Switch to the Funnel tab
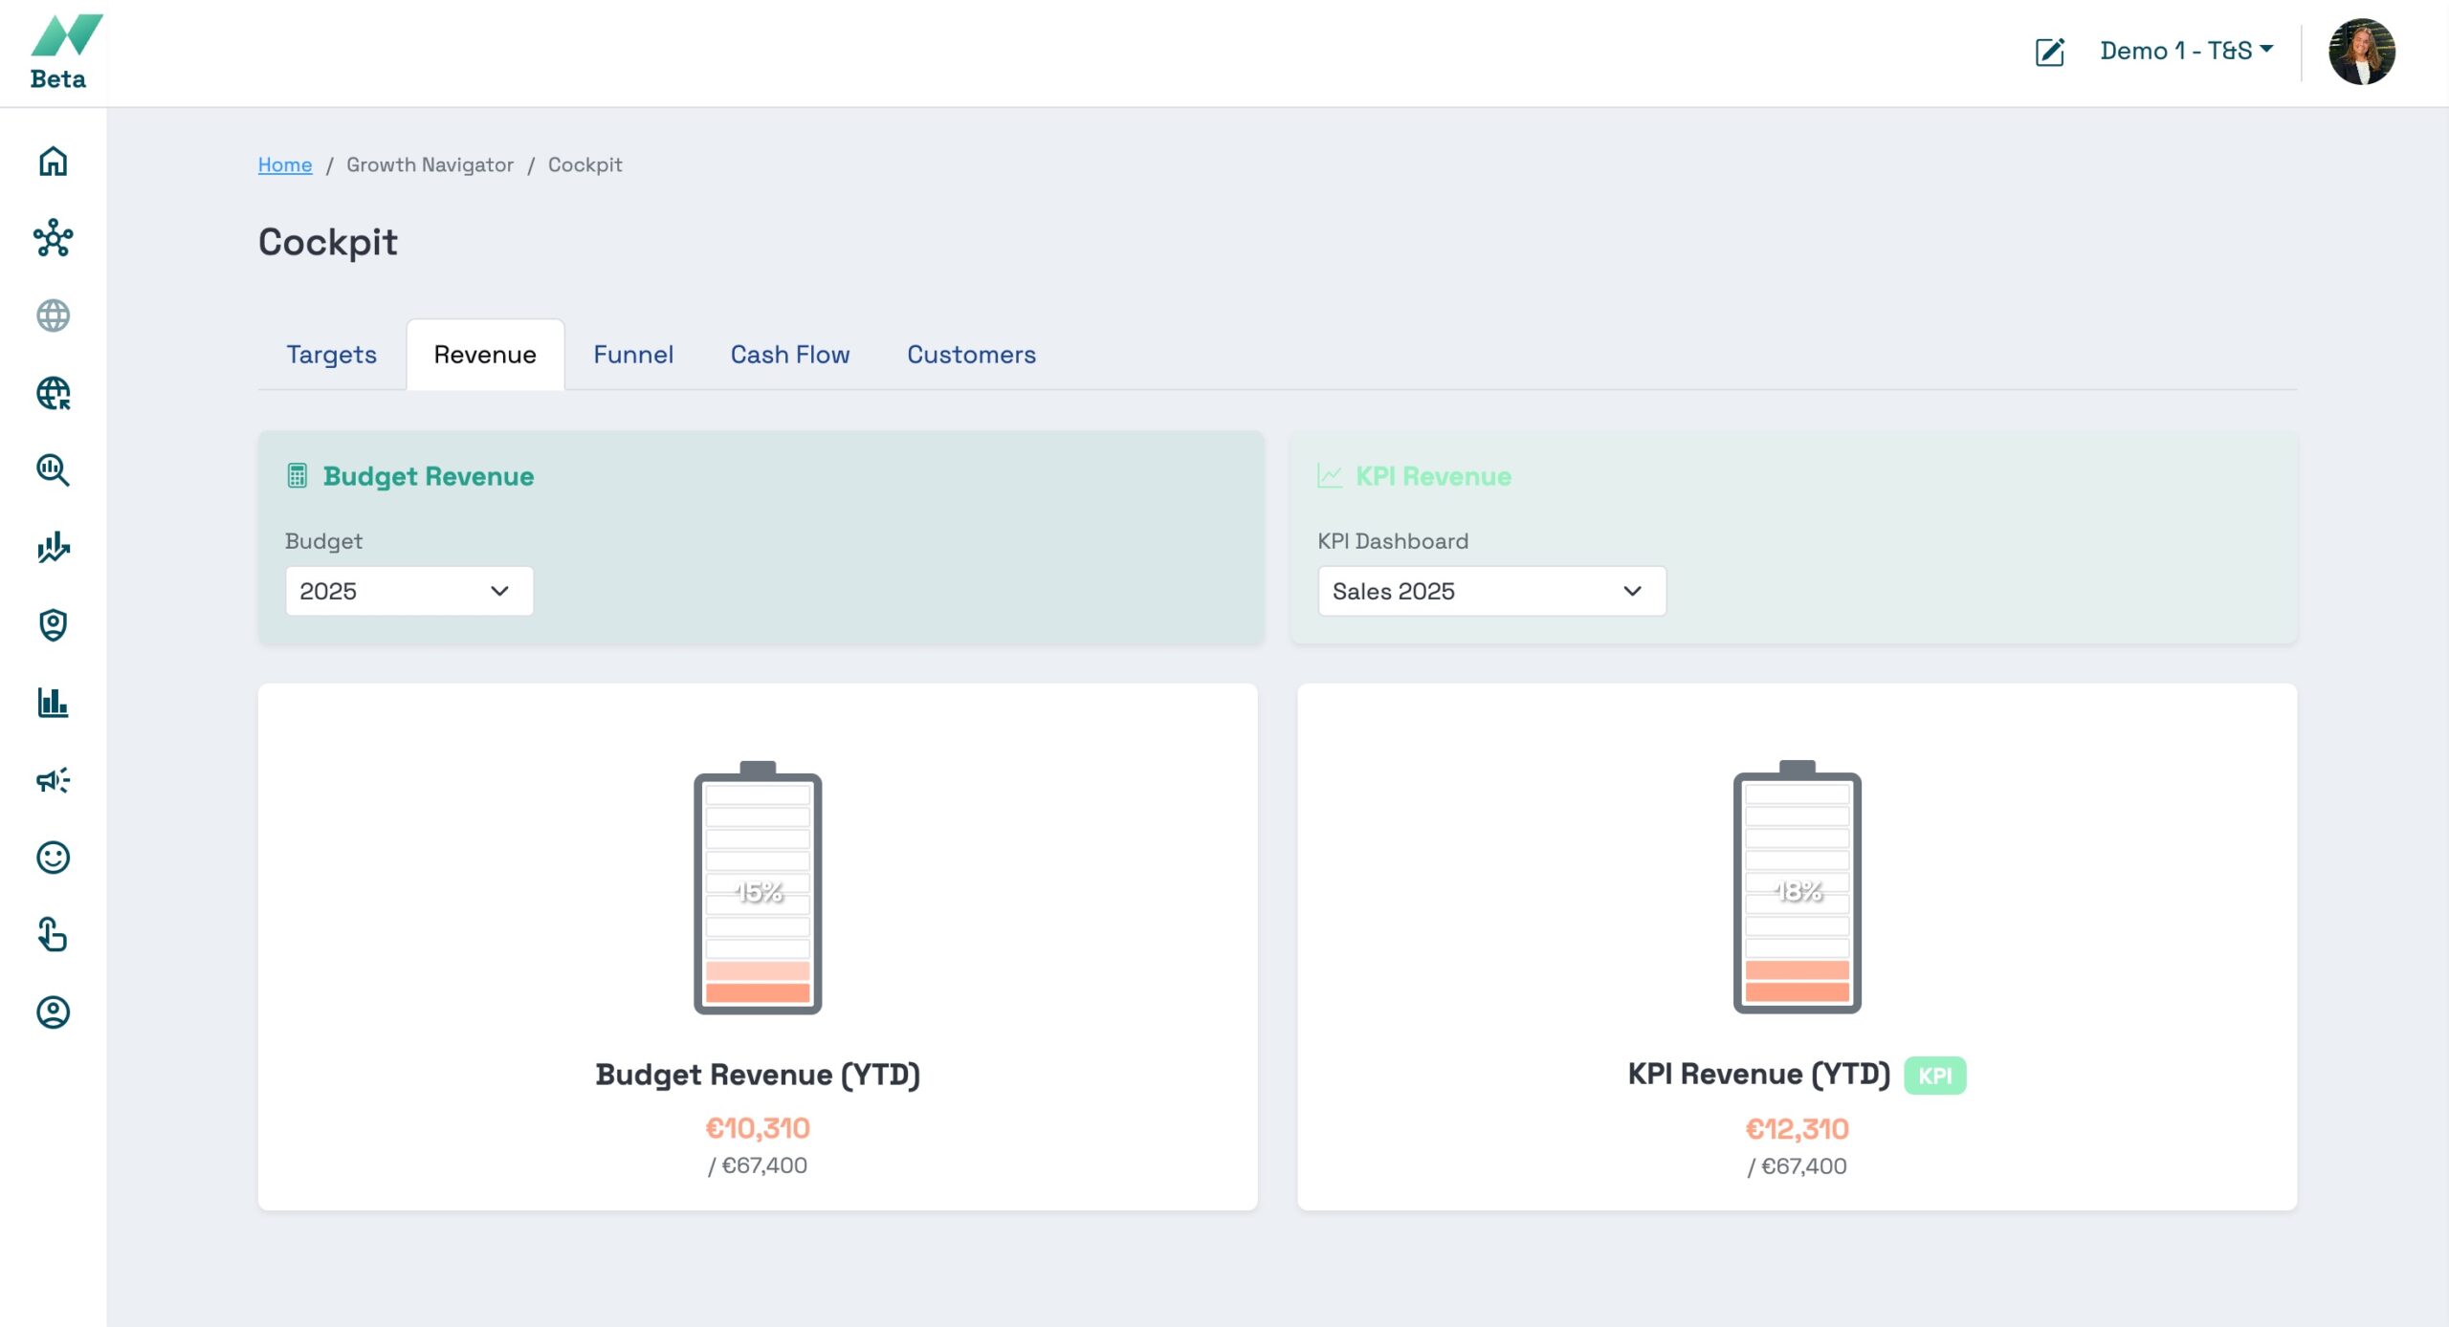The height and width of the screenshot is (1327, 2449). [x=632, y=355]
